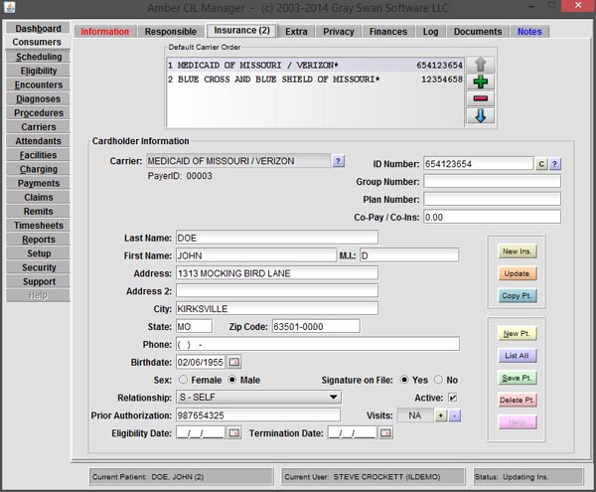Click the gray up arrow carrier order icon

(480, 64)
